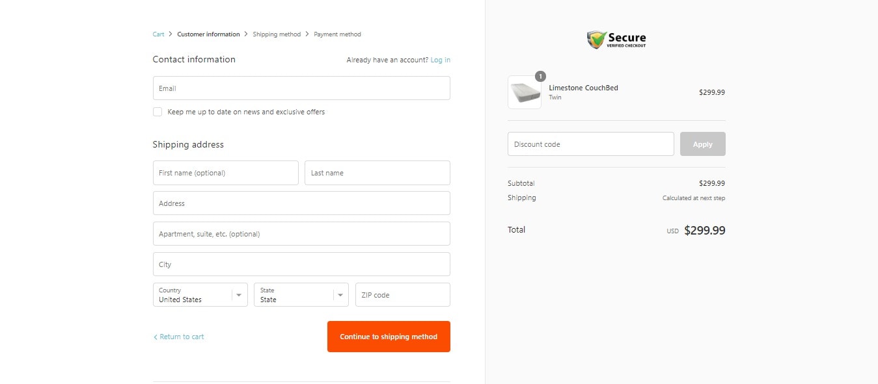Select the Last name field
Screen dimensions: 878x384
[377, 173]
